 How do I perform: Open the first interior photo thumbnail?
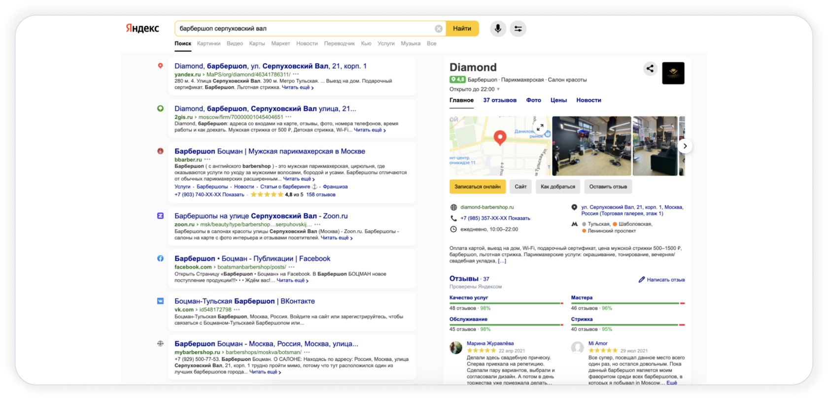point(591,146)
